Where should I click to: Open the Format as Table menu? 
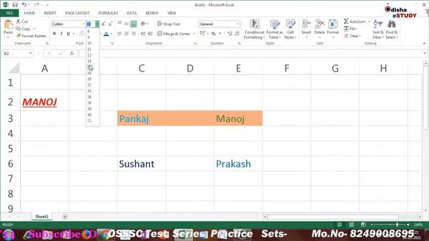click(274, 29)
